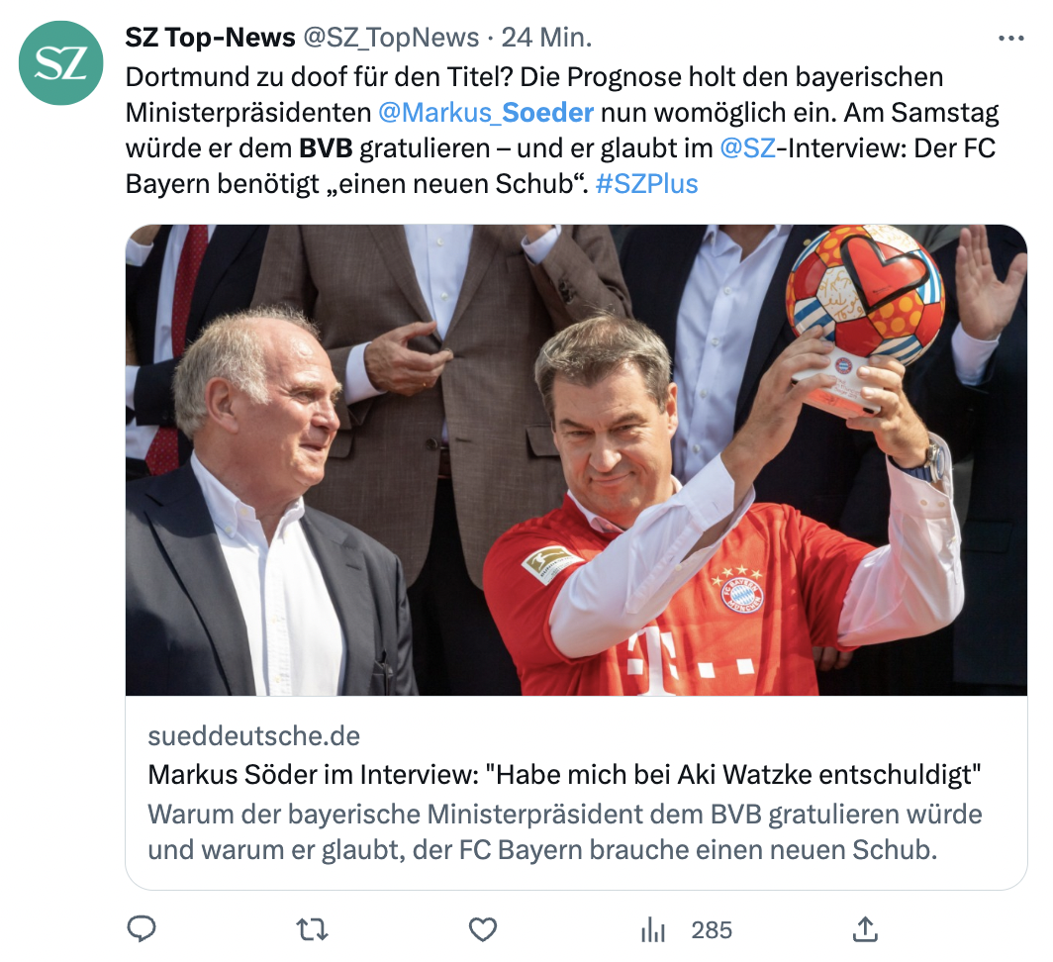Click the 285 view count
The height and width of the screenshot is (962, 1053).
click(712, 930)
